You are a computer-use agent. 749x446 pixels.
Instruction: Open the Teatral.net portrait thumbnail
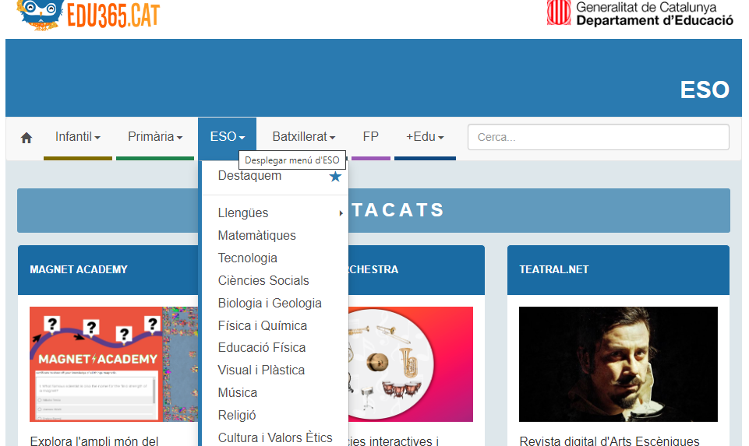click(618, 363)
